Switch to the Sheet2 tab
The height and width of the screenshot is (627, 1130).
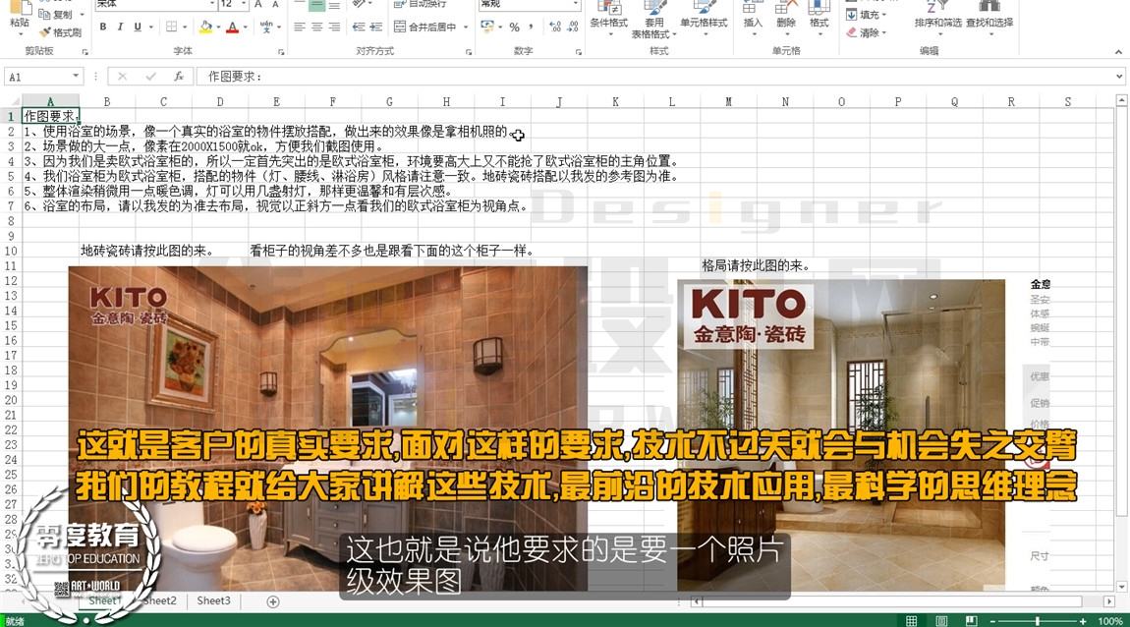pos(160,600)
